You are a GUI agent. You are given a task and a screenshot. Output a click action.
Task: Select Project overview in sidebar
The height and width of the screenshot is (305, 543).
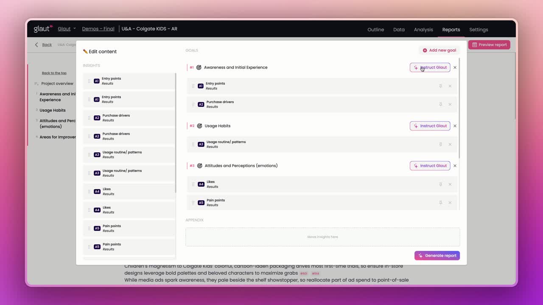(57, 83)
